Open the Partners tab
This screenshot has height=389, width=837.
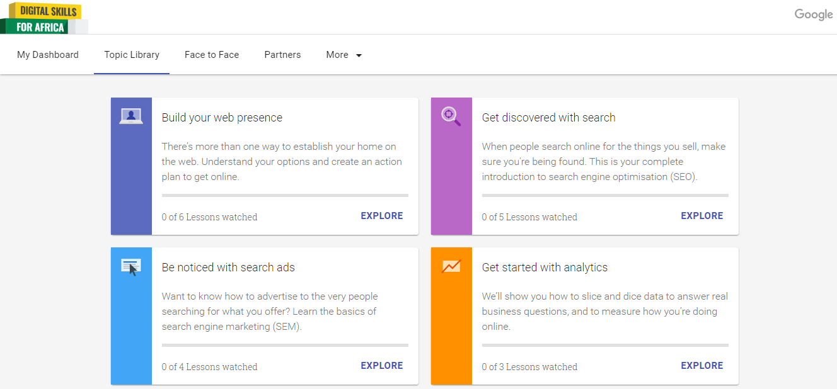point(282,55)
